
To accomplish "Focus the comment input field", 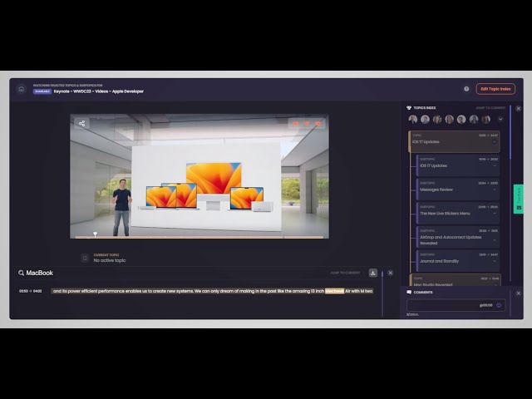I will click(456, 305).
